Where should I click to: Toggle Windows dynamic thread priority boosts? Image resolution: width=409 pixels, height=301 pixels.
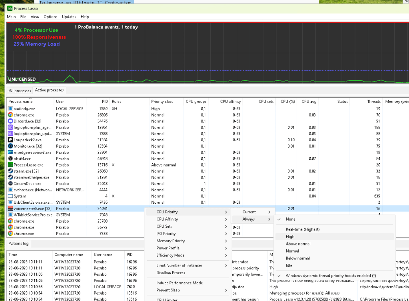click(335, 276)
